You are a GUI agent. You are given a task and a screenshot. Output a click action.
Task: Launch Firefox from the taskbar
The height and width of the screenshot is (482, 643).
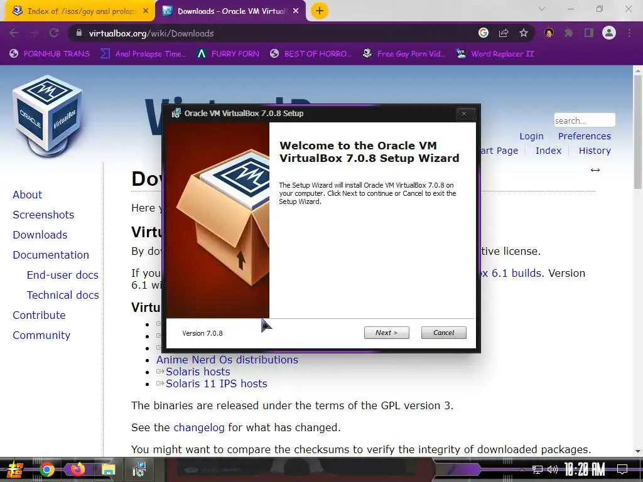click(77, 469)
